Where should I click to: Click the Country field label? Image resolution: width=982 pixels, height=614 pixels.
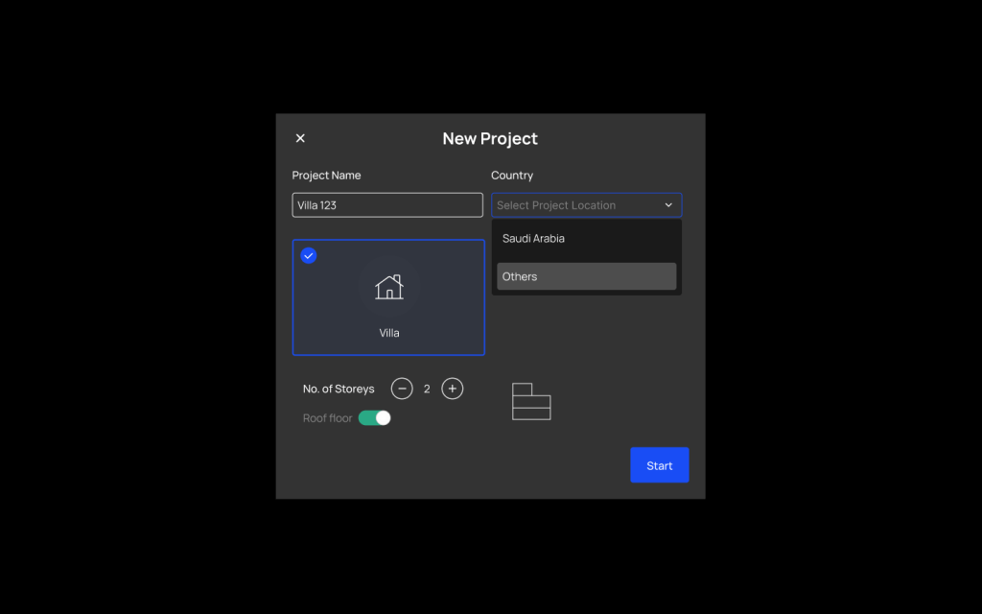click(x=512, y=176)
